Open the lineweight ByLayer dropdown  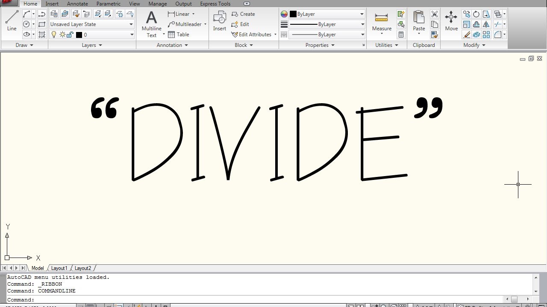tap(327, 24)
